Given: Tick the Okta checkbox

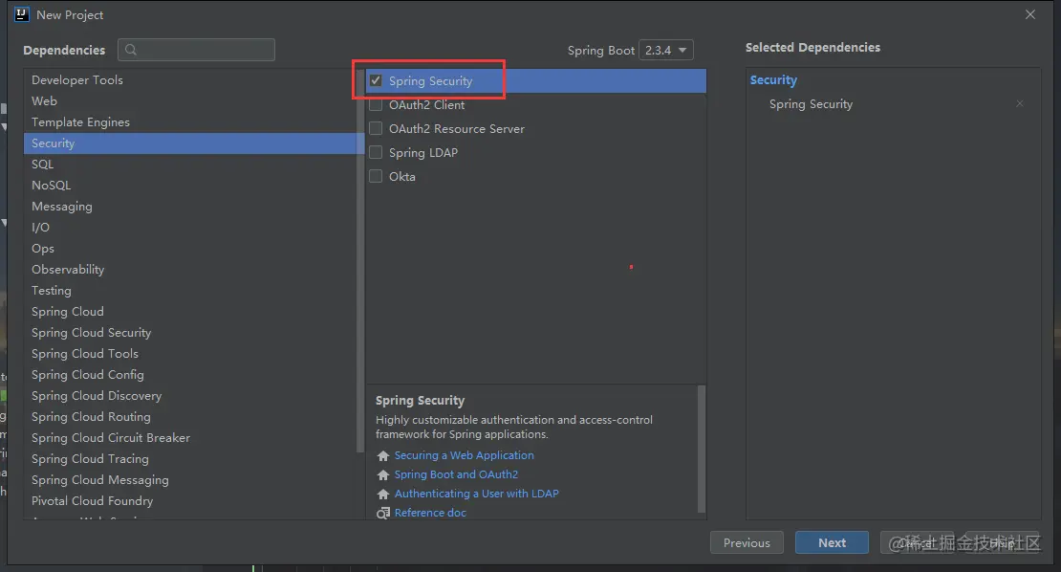Looking at the screenshot, I should pyautogui.click(x=376, y=176).
